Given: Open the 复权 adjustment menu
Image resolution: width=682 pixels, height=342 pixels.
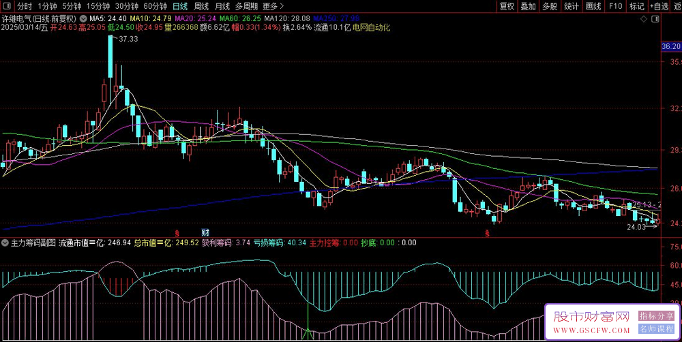Looking at the screenshot, I should pyautogui.click(x=507, y=7).
